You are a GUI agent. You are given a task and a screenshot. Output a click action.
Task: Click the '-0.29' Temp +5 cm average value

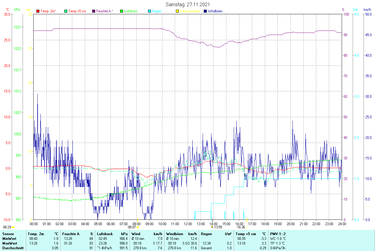(x=262, y=248)
